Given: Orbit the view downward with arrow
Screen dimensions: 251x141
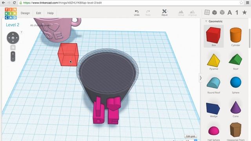Looking at the screenshot, I should pos(13,42).
